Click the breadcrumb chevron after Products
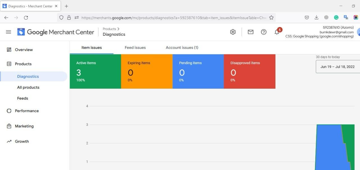This screenshot has height=170, width=360. pyautogui.click(x=118, y=29)
